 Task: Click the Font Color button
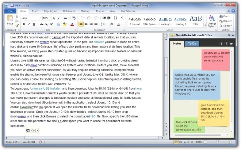click(72, 24)
